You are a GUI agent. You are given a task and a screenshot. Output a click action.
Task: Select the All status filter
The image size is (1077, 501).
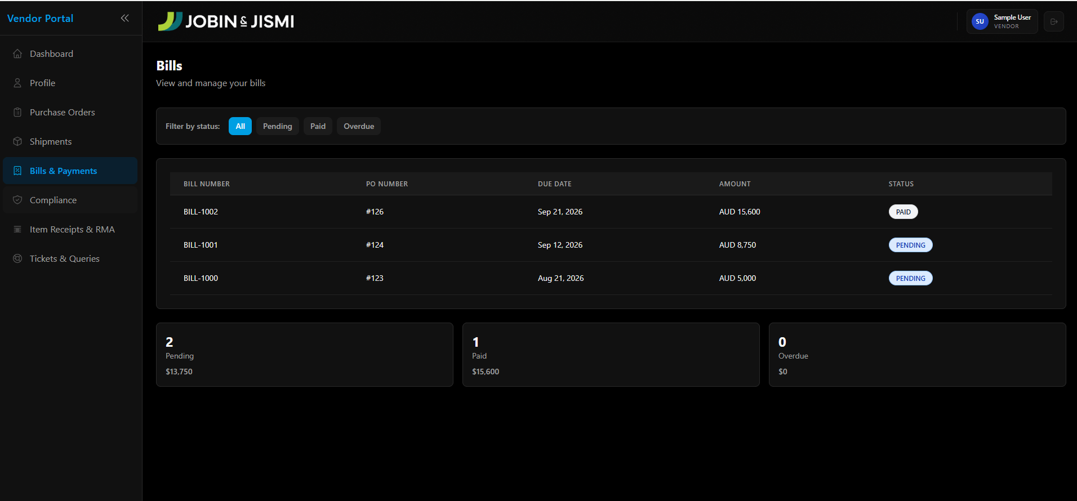240,126
